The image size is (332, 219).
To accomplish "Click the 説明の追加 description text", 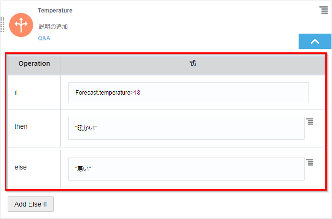I will 53,27.
